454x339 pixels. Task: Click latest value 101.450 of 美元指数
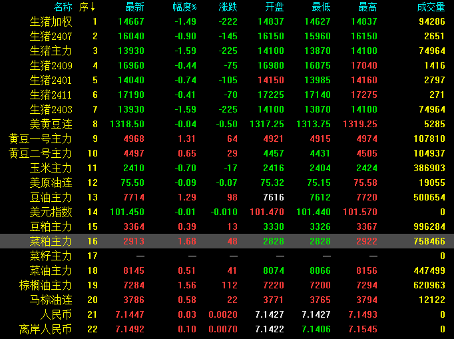pyautogui.click(x=127, y=212)
